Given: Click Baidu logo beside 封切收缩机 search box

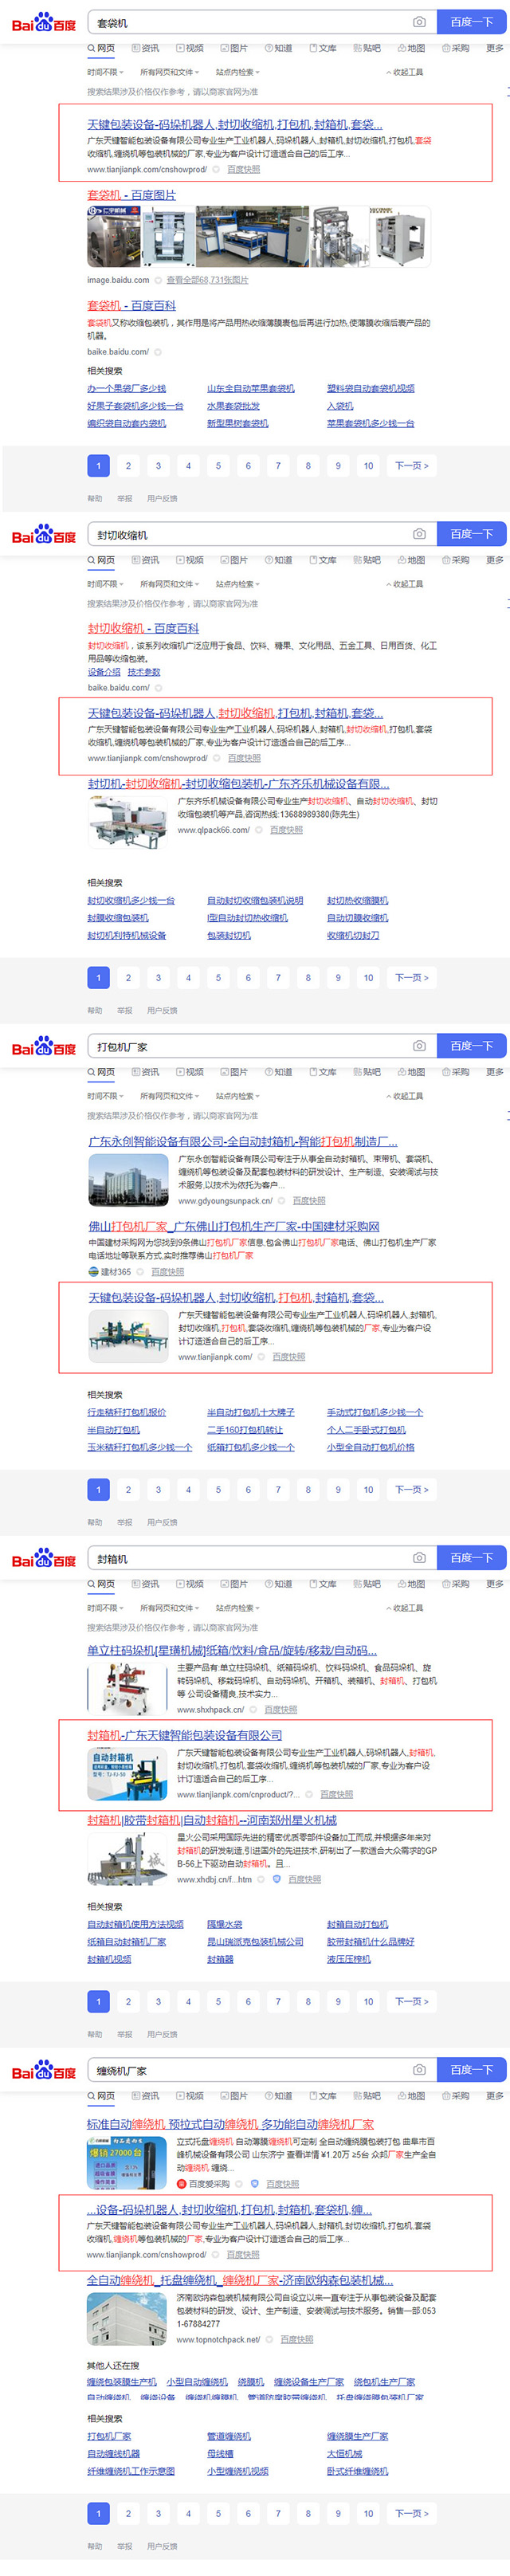Looking at the screenshot, I should click(44, 535).
